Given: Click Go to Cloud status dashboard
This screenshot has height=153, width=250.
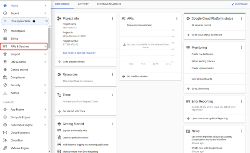Looking at the screenshot, I should coord(207,35).
